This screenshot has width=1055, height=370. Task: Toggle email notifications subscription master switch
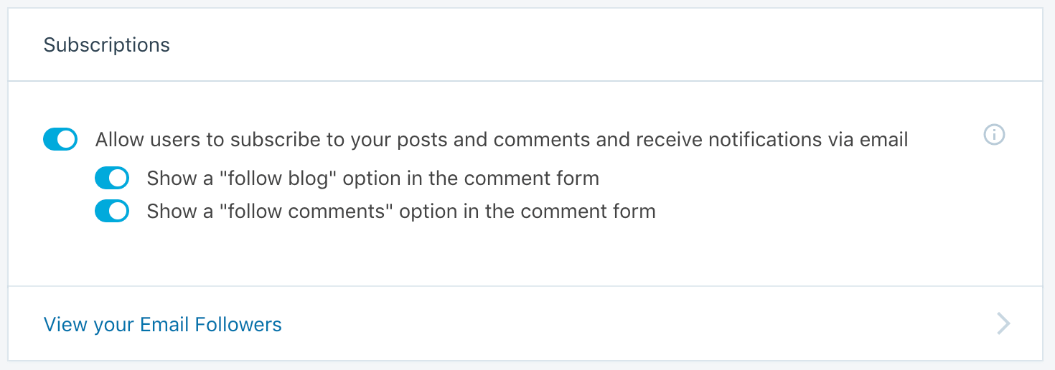pyautogui.click(x=60, y=139)
